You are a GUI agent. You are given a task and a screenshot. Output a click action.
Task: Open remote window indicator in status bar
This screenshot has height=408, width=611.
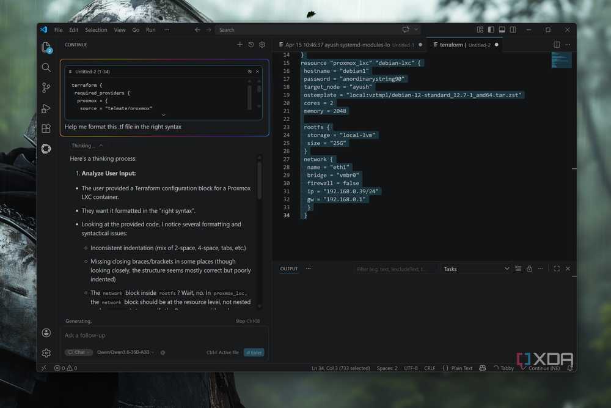43,368
